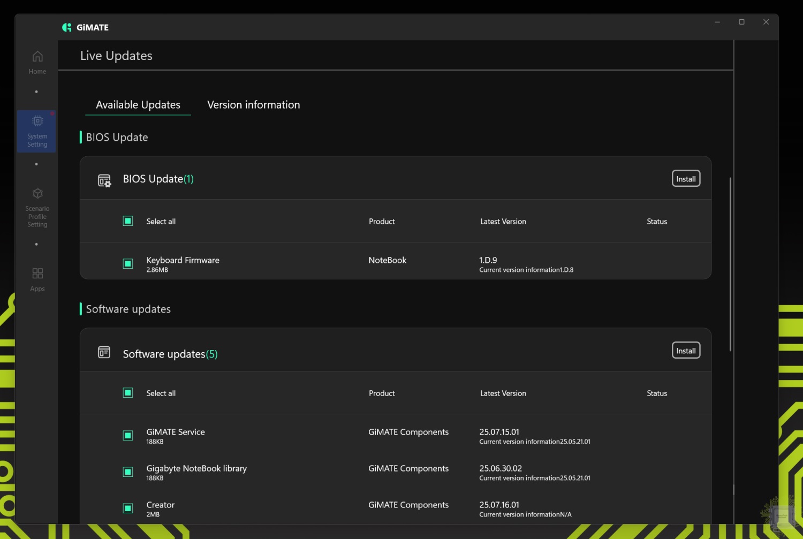Install the Software updates

pos(686,351)
